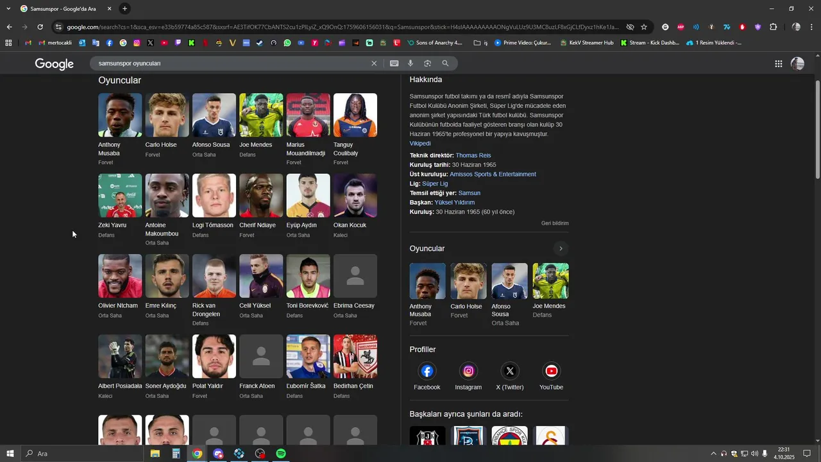Viewport: 821px width, 462px height.
Task: Open Tanguy Coulibaly player card
Action: pos(355,130)
